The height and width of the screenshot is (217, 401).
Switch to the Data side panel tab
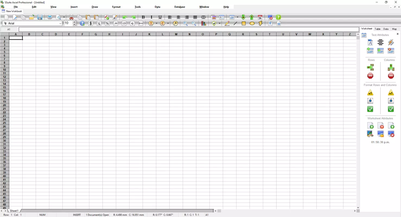(x=386, y=29)
